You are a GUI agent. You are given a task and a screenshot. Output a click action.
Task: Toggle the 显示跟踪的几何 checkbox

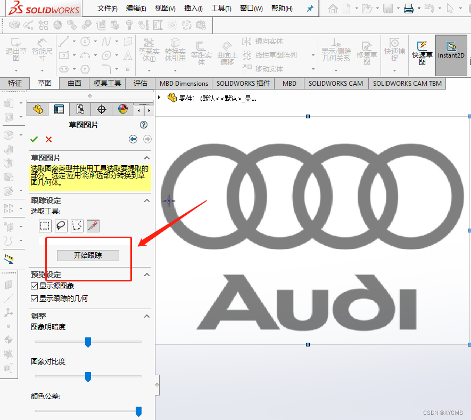[34, 299]
